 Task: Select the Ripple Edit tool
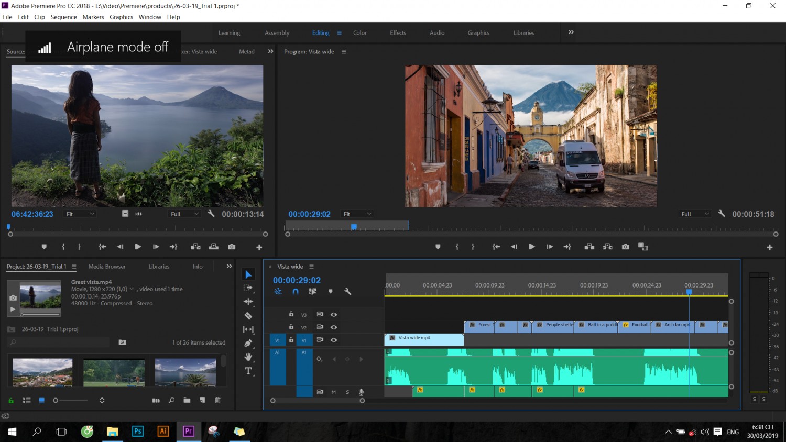point(248,302)
